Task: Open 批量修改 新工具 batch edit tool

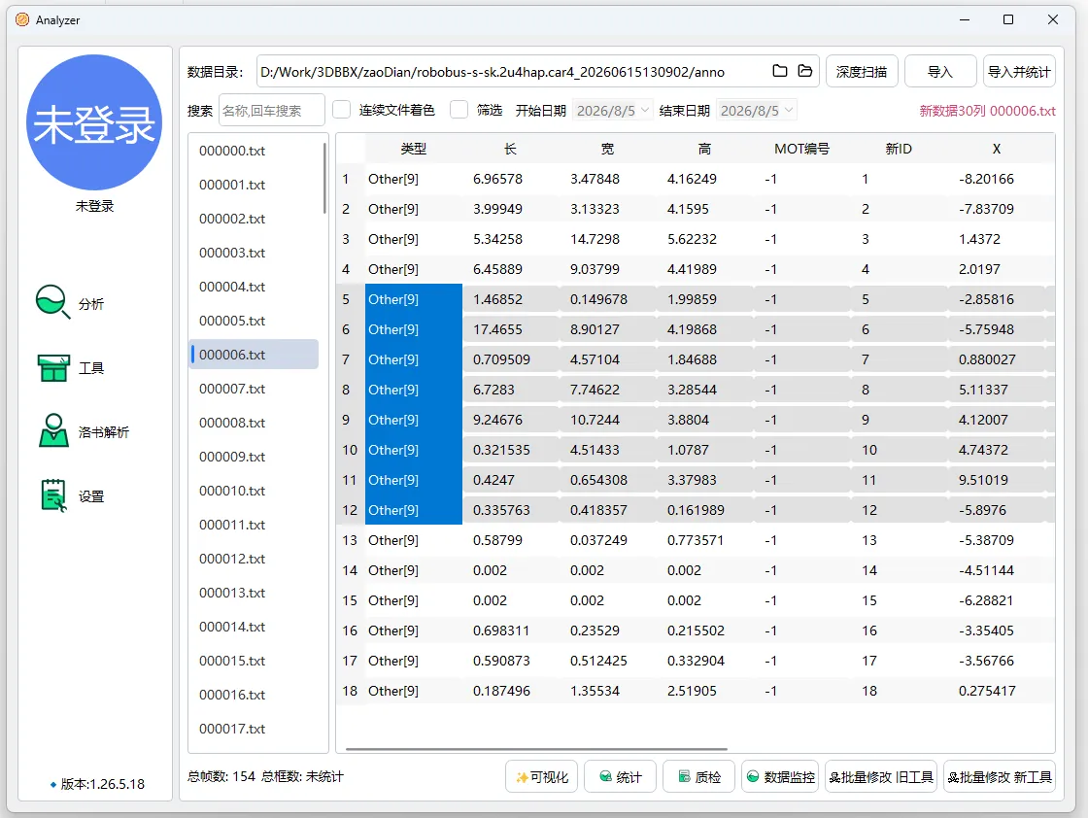Action: (1000, 777)
